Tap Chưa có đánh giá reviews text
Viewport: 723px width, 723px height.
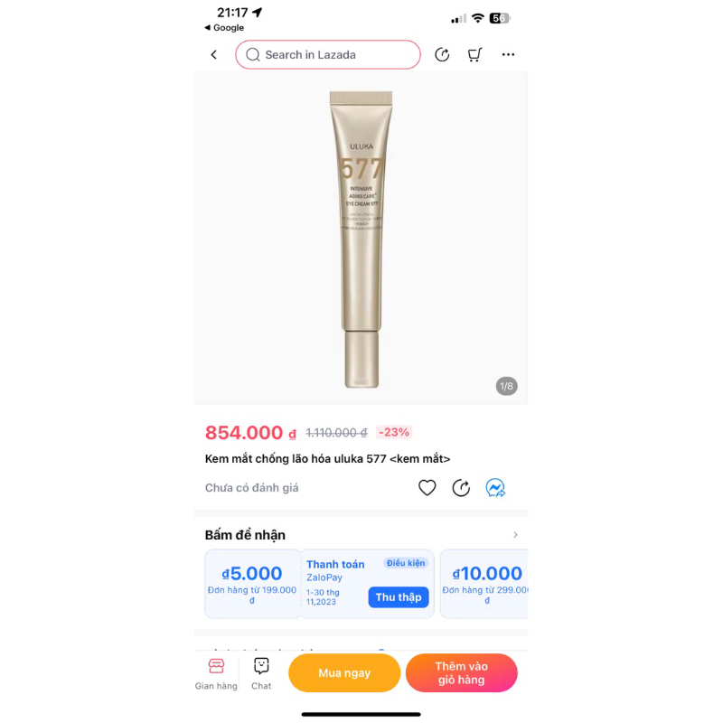pos(252,488)
